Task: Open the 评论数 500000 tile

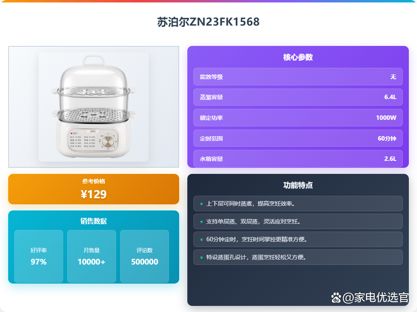Action: 145,256
